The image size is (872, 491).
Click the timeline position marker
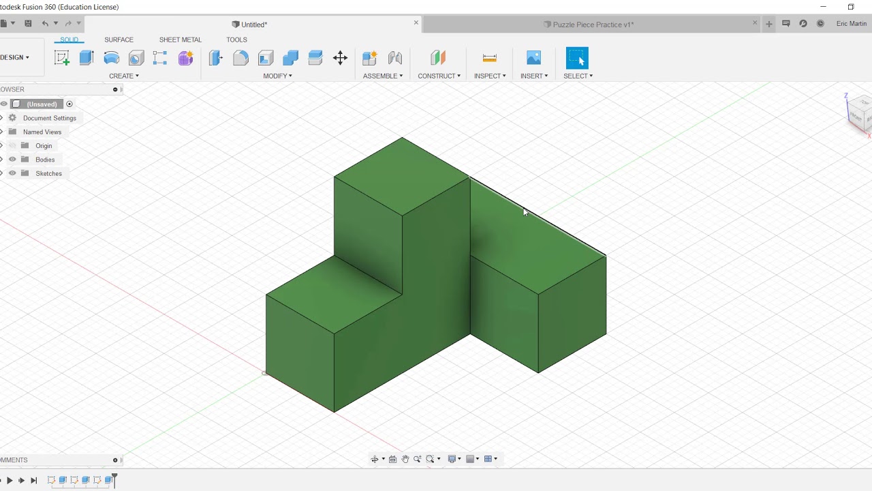click(114, 479)
